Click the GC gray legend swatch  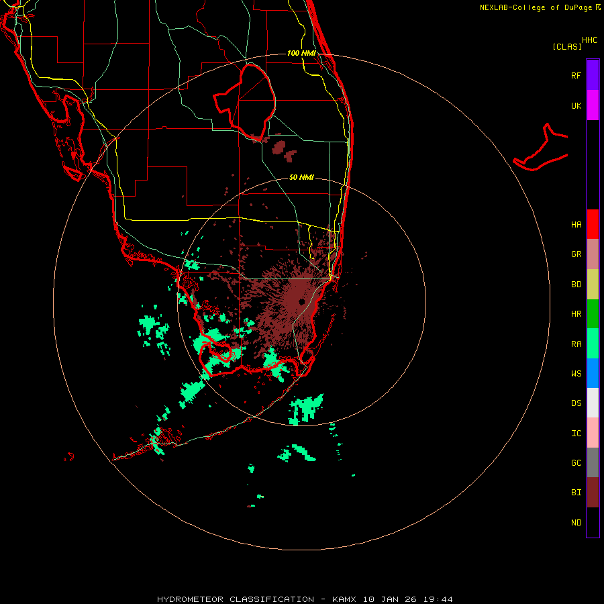point(593,462)
